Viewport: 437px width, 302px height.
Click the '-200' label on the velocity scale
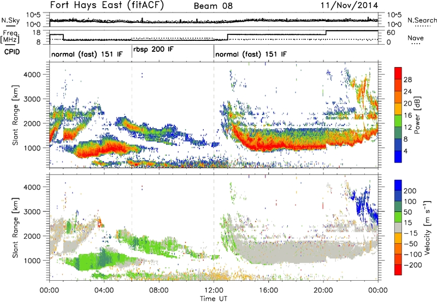413,265
